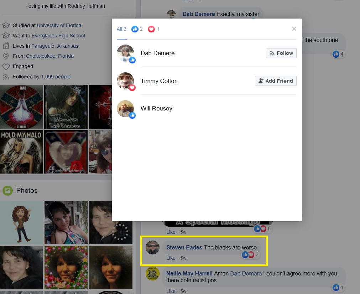Open the Paragould, Arkansas link
360x294 pixels.
(x=54, y=46)
